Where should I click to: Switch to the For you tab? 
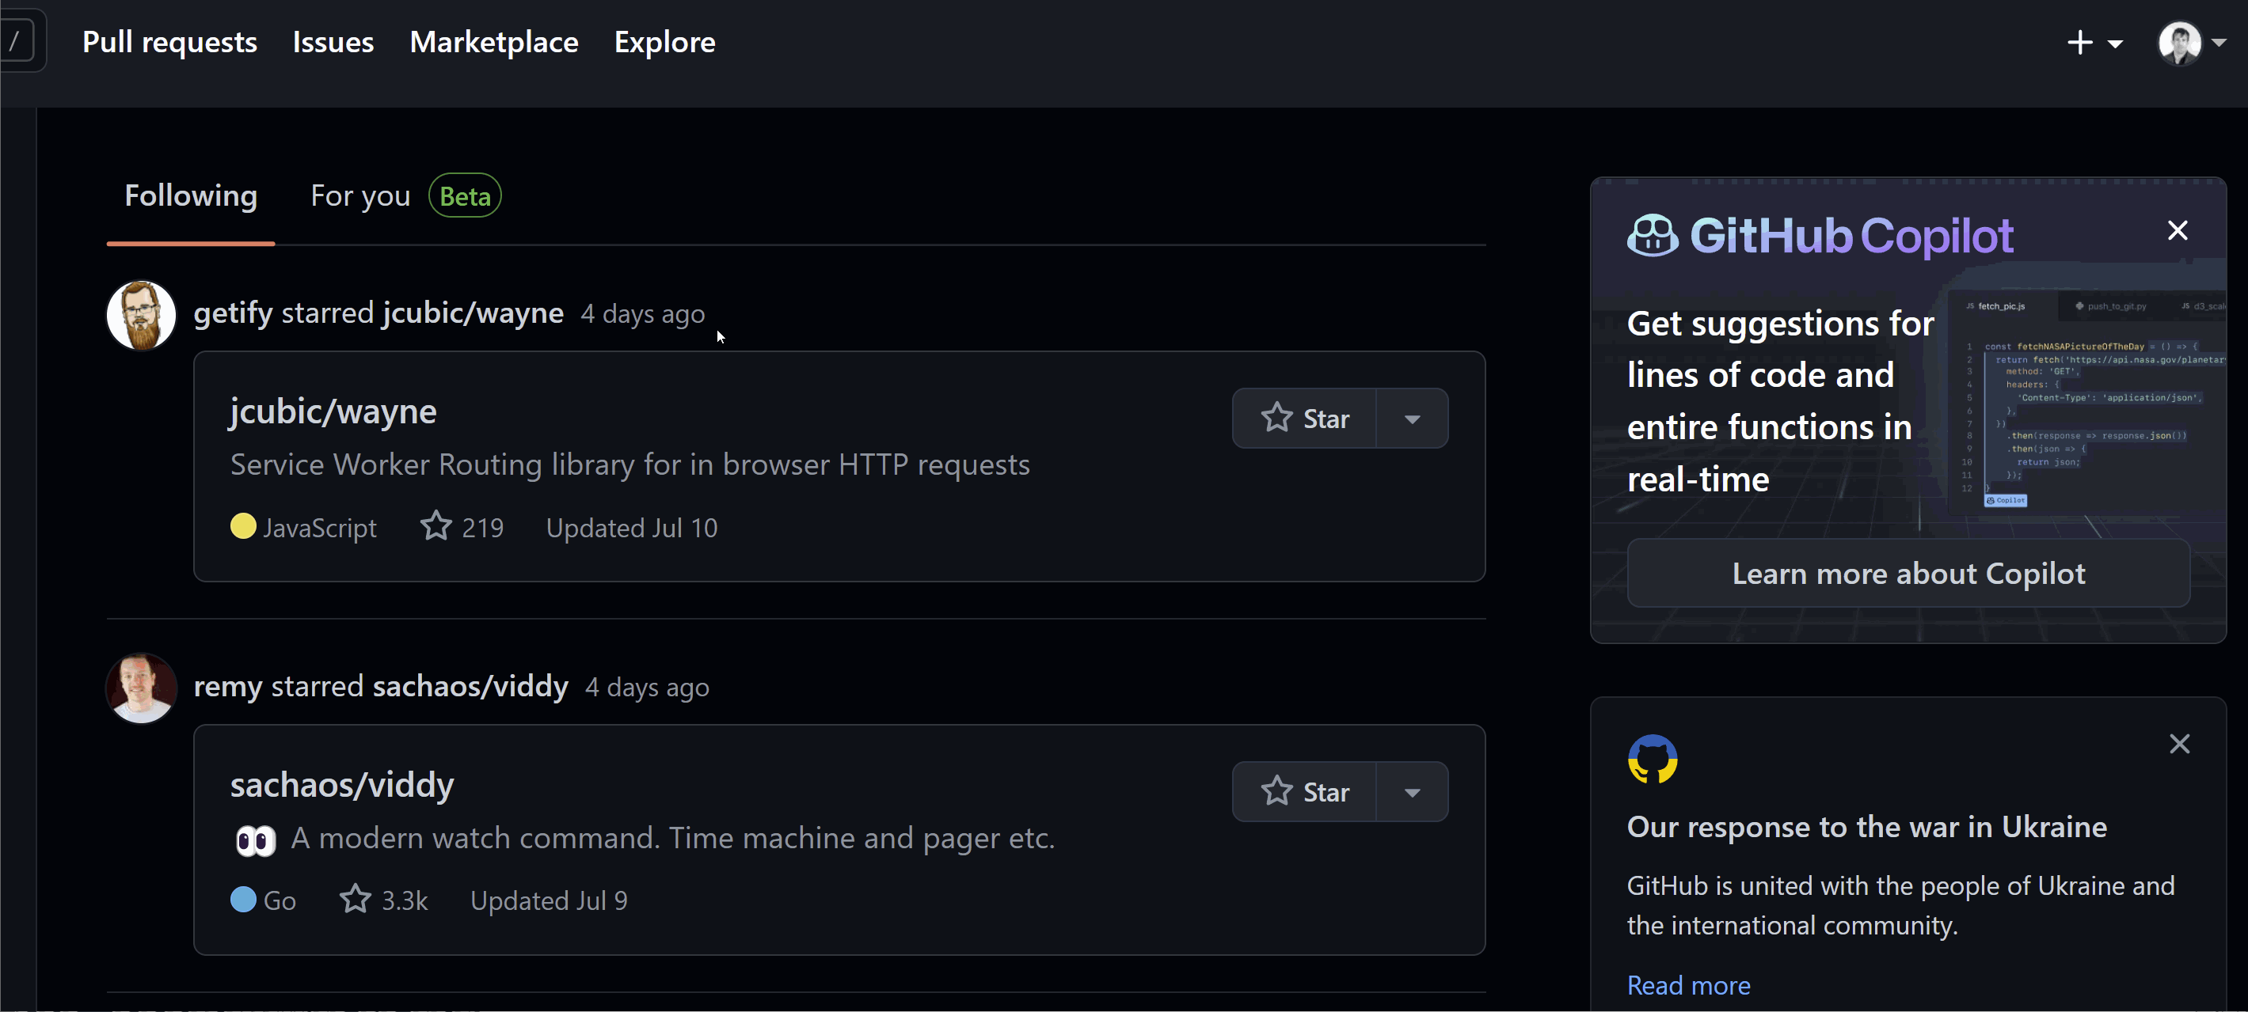tap(359, 195)
